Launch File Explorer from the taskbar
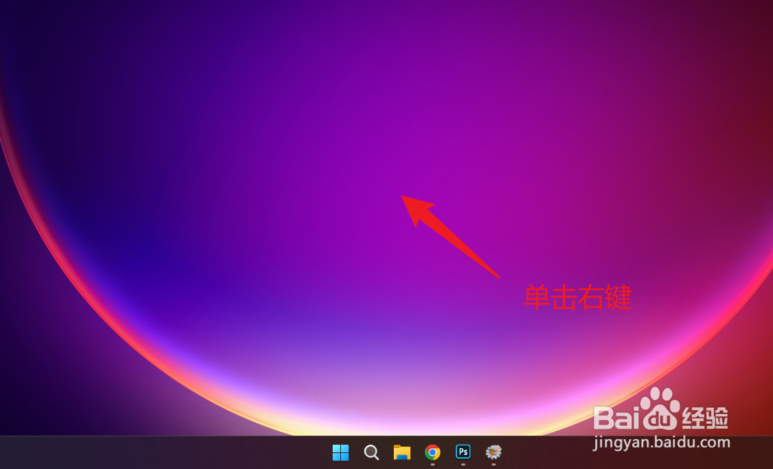This screenshot has width=773, height=469. (x=402, y=452)
